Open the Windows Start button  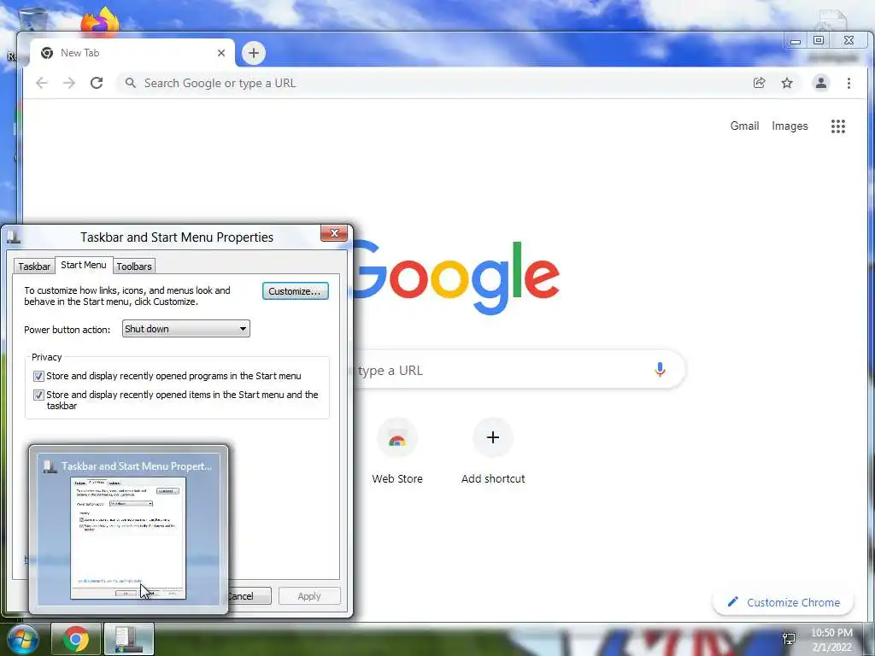point(21,639)
